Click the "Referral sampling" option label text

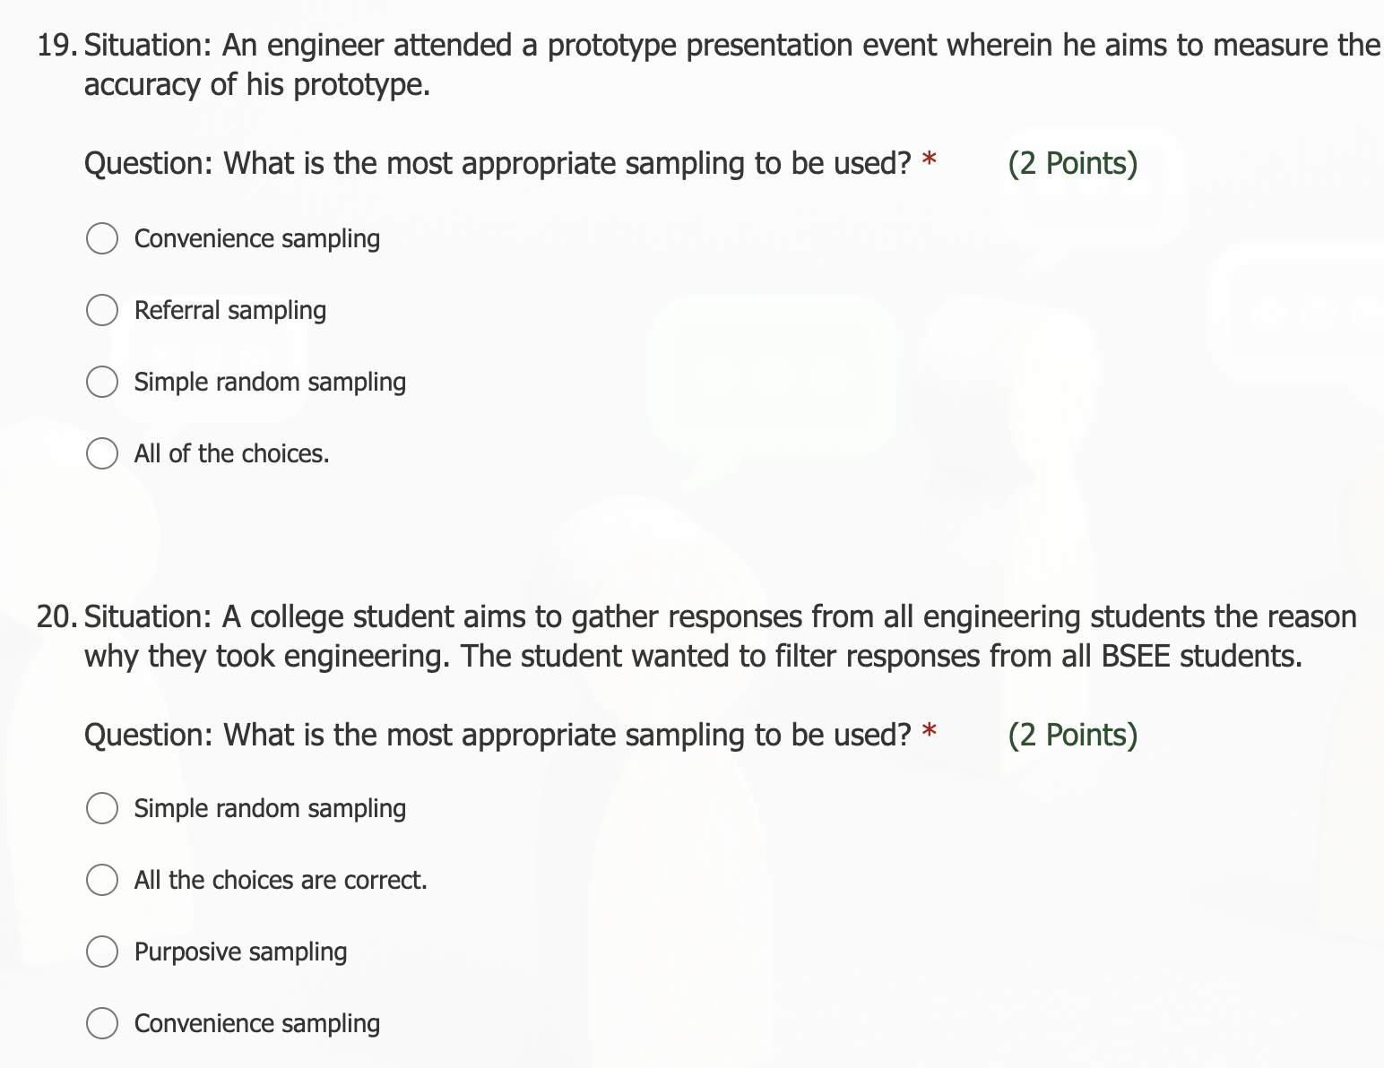[x=230, y=310]
